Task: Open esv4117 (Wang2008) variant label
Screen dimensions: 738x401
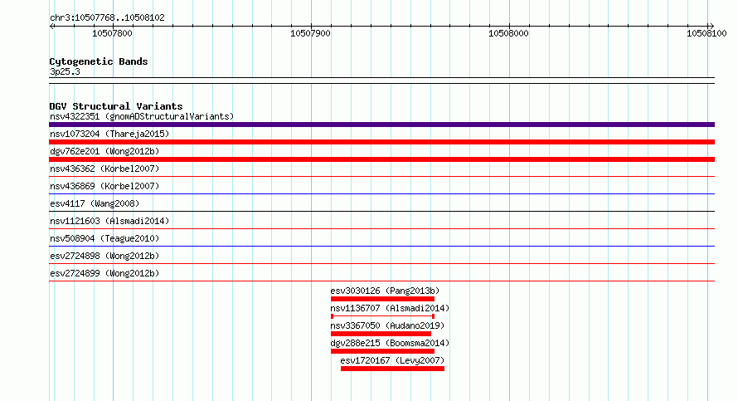Action: click(x=95, y=203)
